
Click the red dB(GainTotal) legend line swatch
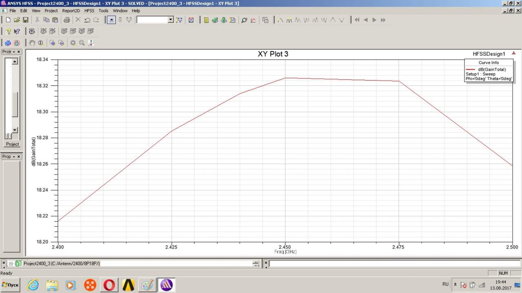tap(470, 70)
